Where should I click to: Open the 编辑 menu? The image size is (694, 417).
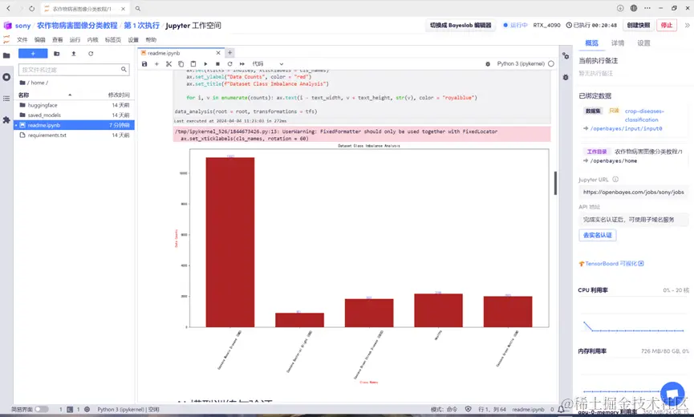tap(40, 40)
